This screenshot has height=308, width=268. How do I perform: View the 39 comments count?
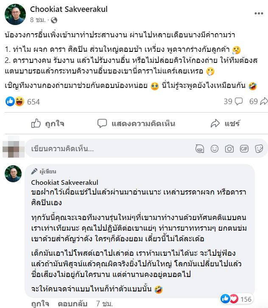click(x=232, y=102)
